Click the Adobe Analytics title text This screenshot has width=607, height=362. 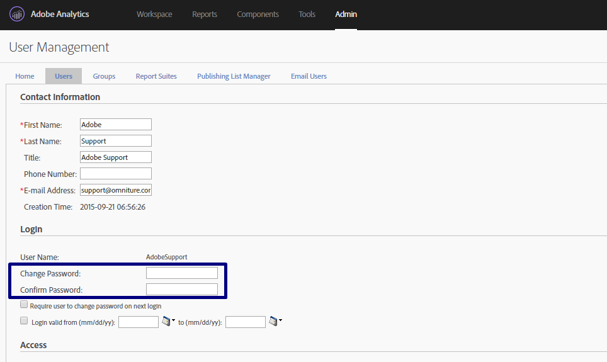click(60, 14)
